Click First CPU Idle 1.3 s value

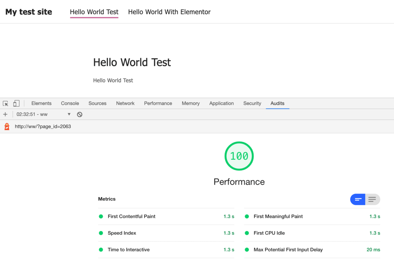pos(375,233)
